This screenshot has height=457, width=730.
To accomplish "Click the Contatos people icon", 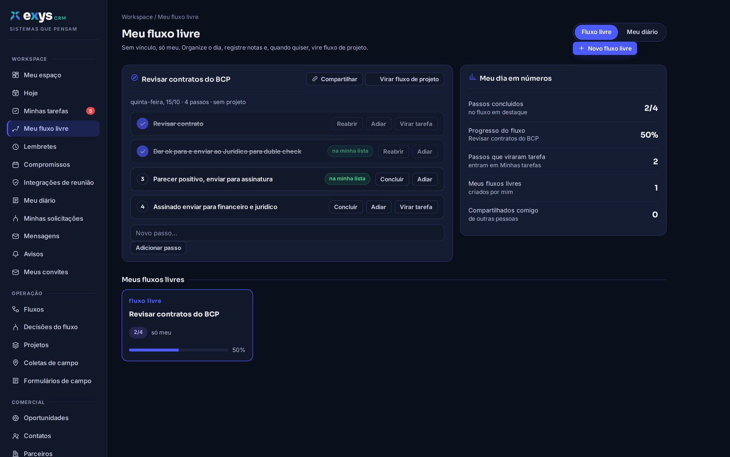I will 15,436.
